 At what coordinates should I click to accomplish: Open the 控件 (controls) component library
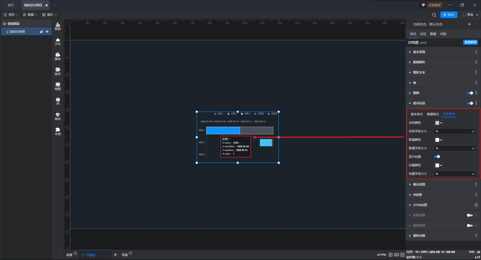[58, 71]
